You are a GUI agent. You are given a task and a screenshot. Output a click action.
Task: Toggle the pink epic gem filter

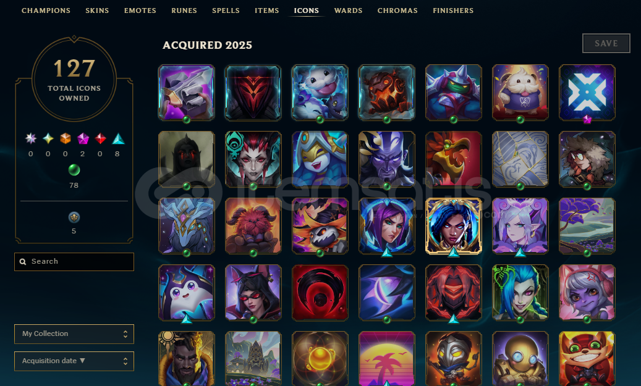[x=83, y=138]
